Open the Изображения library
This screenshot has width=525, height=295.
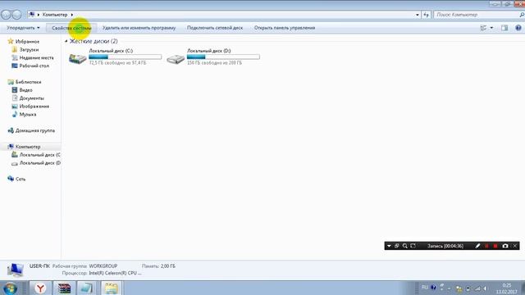pos(34,107)
